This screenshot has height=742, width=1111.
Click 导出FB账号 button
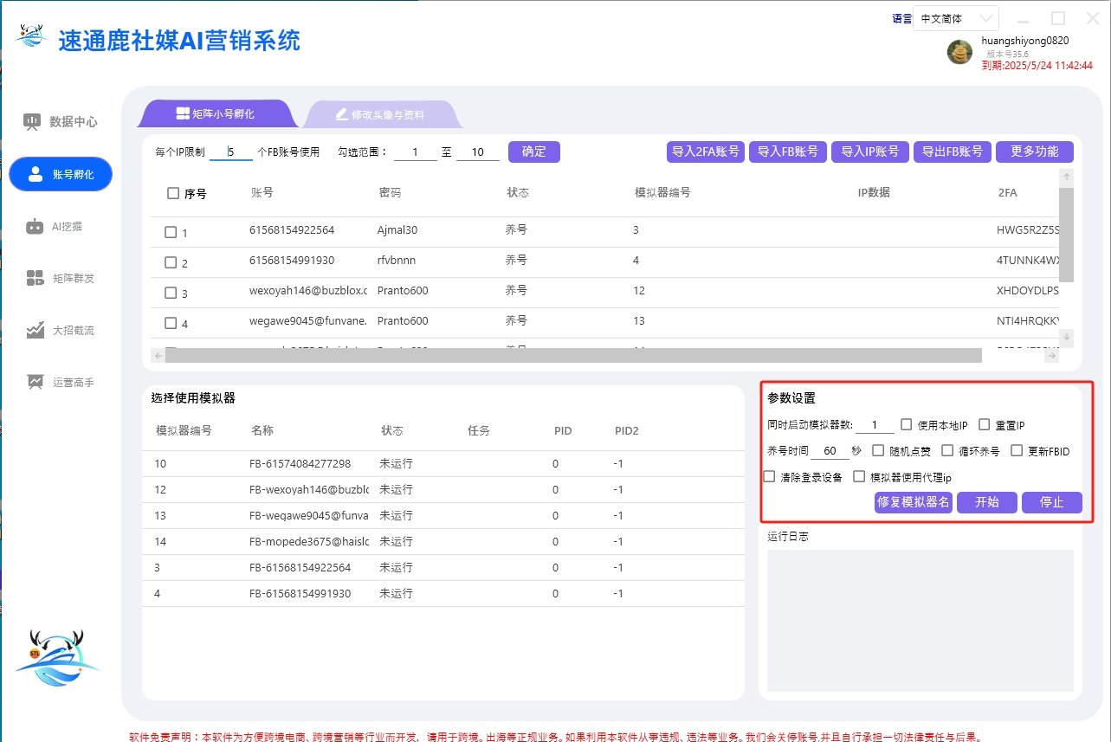(953, 152)
